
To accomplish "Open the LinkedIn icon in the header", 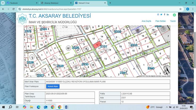I will (168, 15).
